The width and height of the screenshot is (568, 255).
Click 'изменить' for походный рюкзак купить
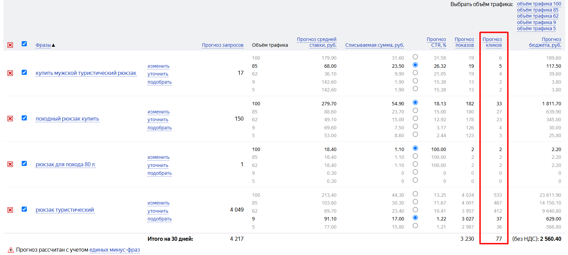(158, 112)
